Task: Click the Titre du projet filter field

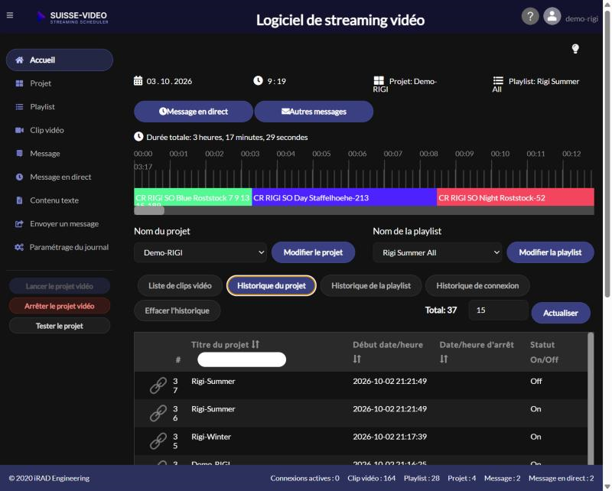Action: coord(242,359)
